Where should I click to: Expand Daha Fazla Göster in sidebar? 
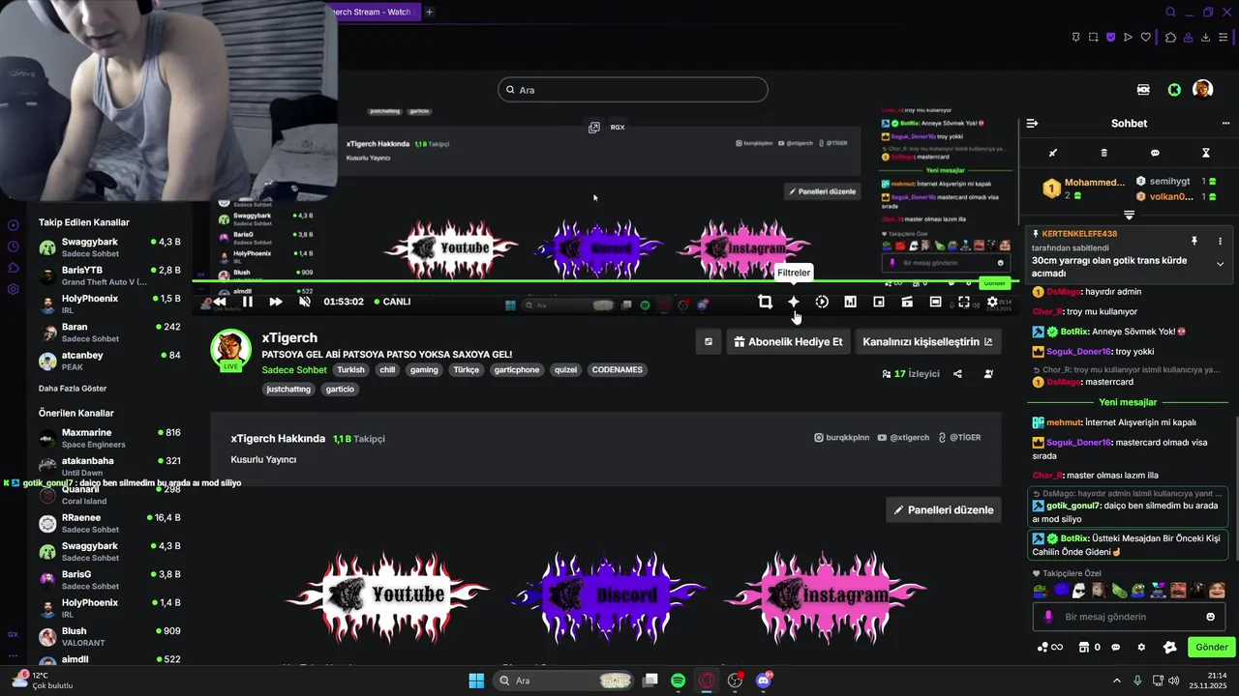73,389
